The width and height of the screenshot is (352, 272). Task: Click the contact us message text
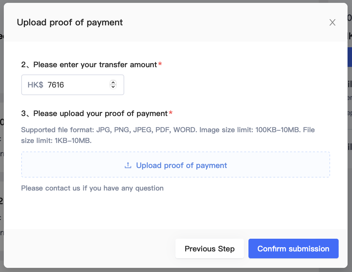[x=92, y=188]
